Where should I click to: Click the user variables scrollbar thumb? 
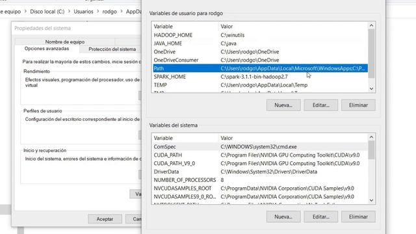(371, 53)
